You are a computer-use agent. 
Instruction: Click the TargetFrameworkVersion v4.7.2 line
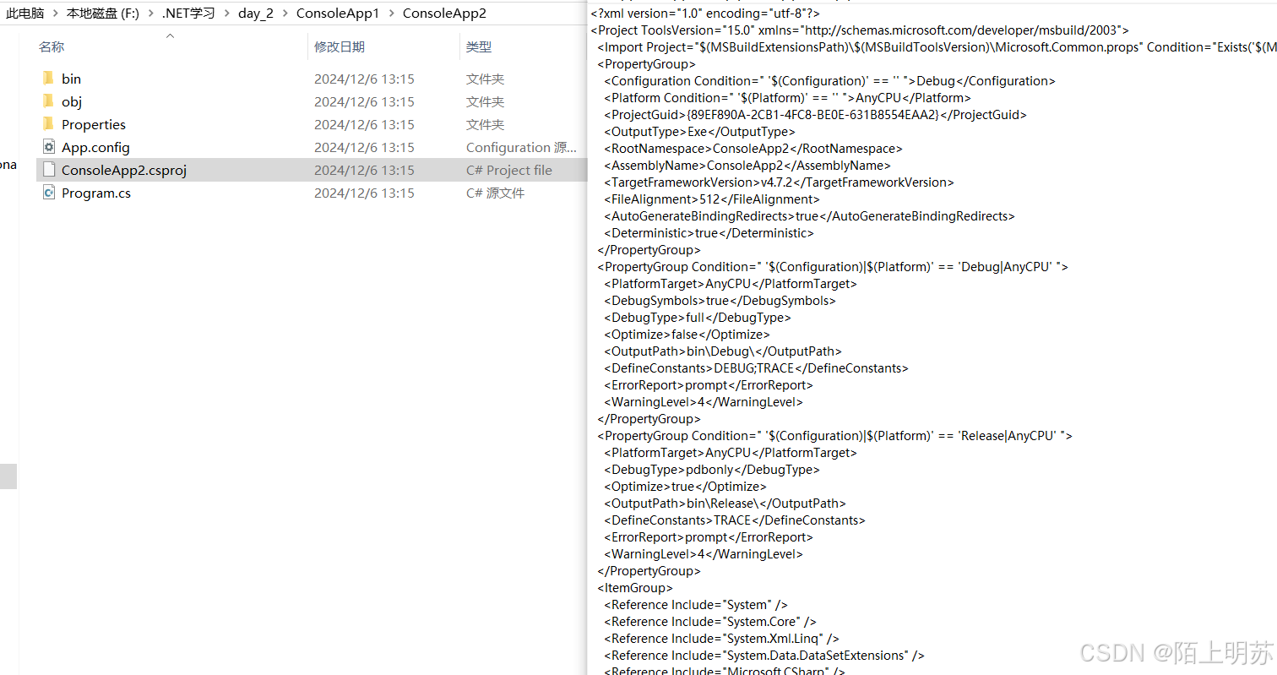[779, 182]
